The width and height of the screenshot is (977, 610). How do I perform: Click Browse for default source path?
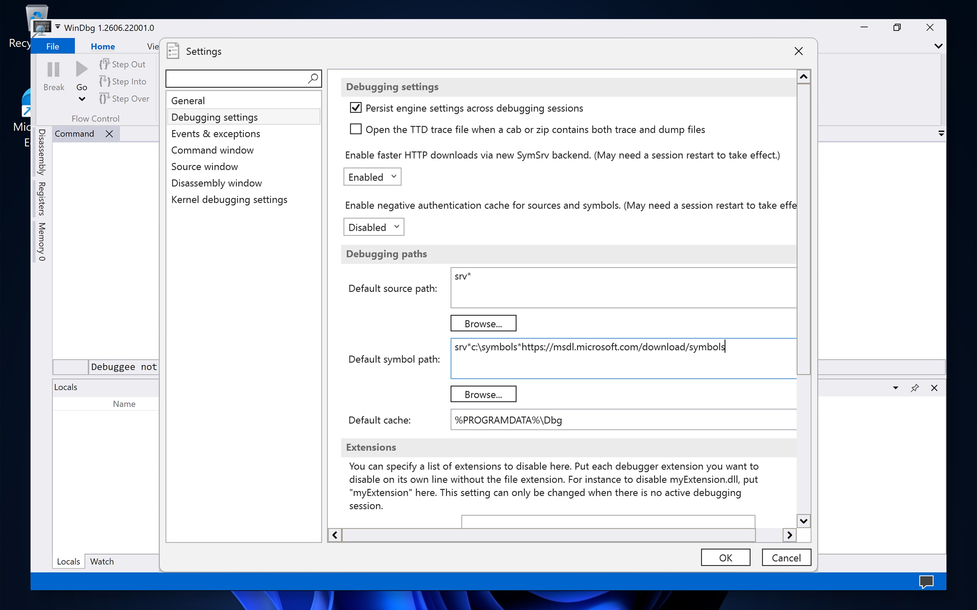[483, 323]
